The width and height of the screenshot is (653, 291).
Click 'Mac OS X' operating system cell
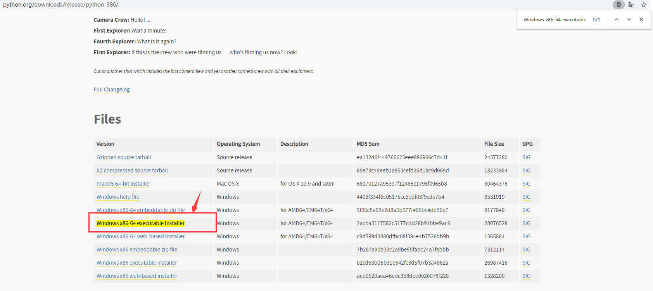pyautogui.click(x=228, y=184)
